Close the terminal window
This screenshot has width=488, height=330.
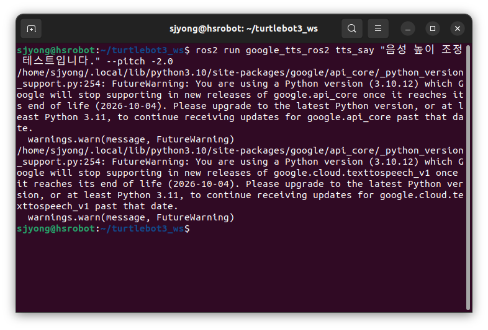coord(458,28)
